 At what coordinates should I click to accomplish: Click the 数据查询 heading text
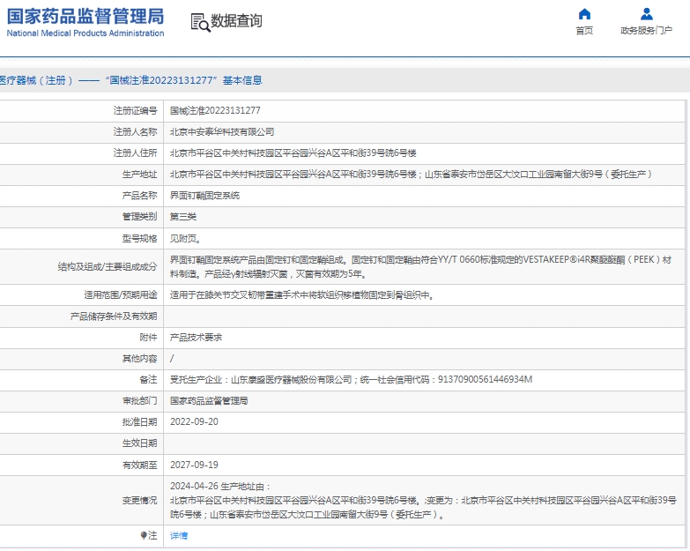236,20
